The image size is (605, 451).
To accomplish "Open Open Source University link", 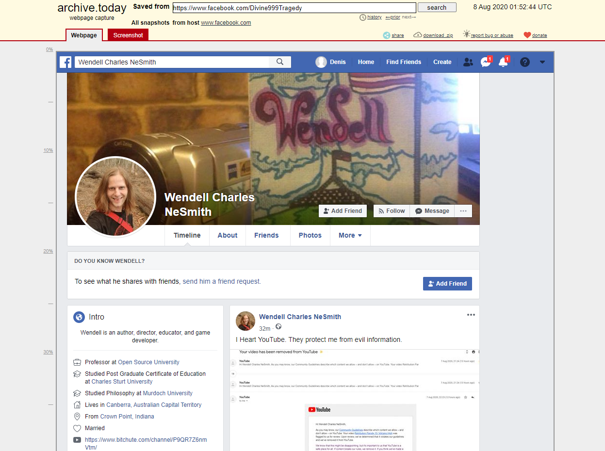I will pos(148,362).
